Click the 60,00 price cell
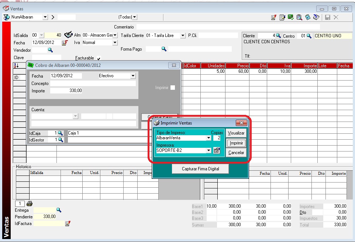The image size is (355, 242). click(x=237, y=71)
